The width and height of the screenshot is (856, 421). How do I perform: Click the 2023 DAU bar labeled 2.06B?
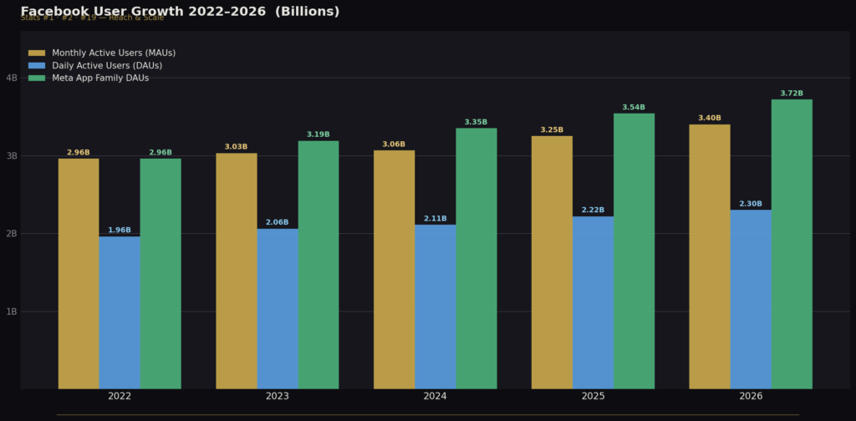[278, 309]
